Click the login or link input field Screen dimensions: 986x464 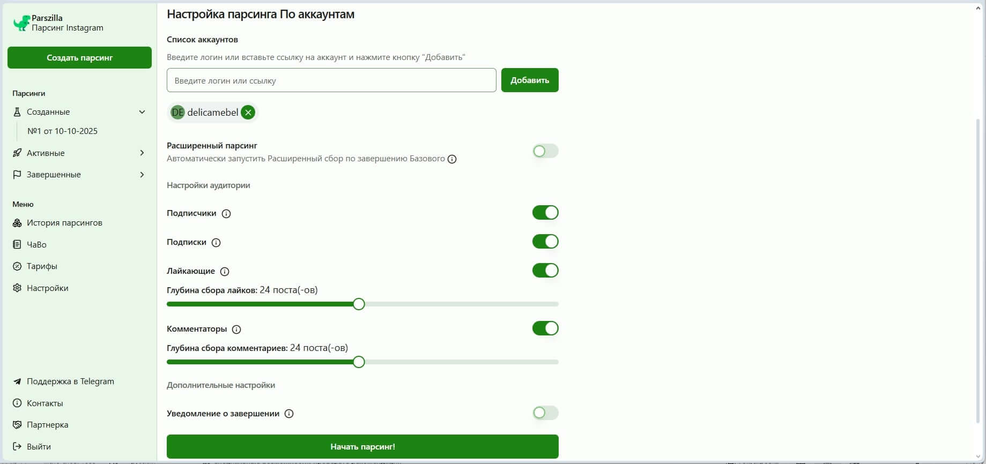click(x=331, y=80)
